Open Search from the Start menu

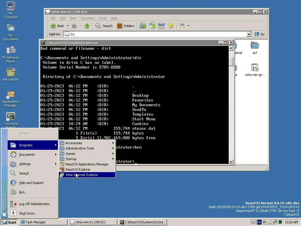click(x=33, y=173)
